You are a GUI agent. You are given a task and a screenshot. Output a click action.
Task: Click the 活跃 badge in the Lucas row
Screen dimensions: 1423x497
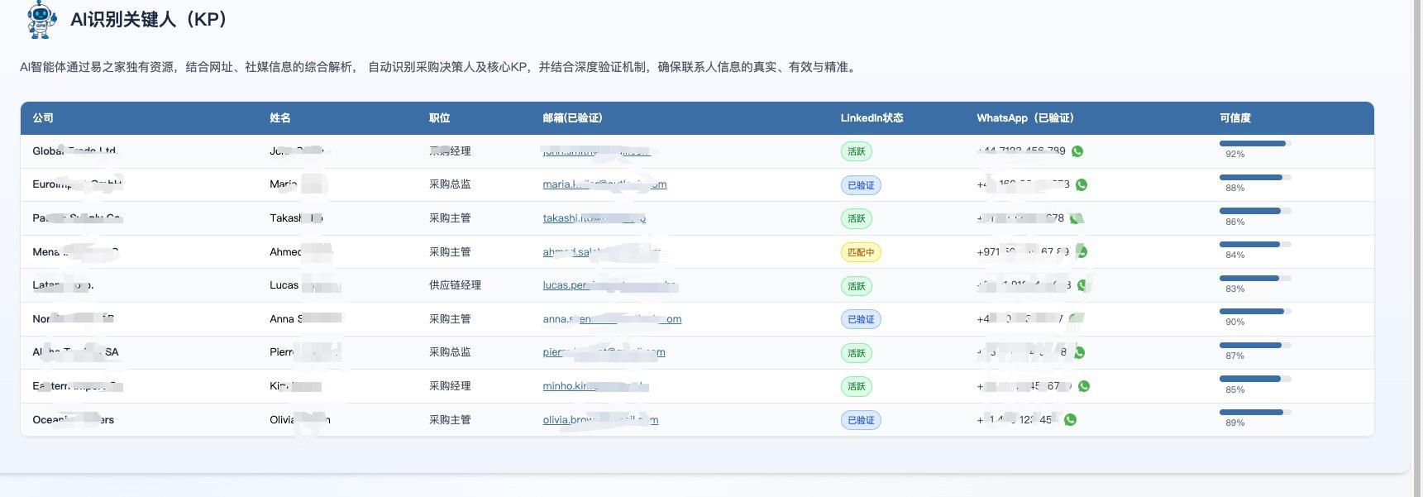tap(856, 286)
